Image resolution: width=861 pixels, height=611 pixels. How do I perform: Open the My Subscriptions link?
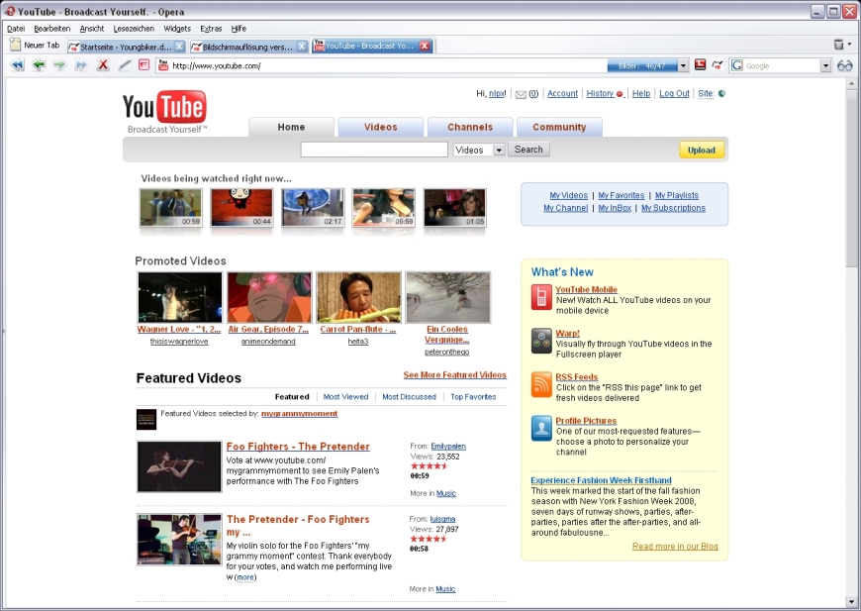coord(673,208)
